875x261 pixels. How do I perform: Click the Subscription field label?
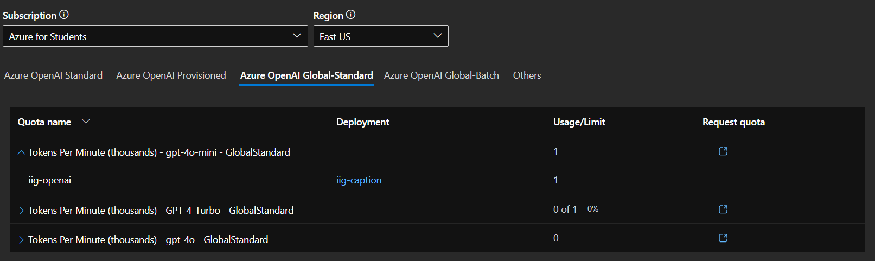(x=30, y=16)
